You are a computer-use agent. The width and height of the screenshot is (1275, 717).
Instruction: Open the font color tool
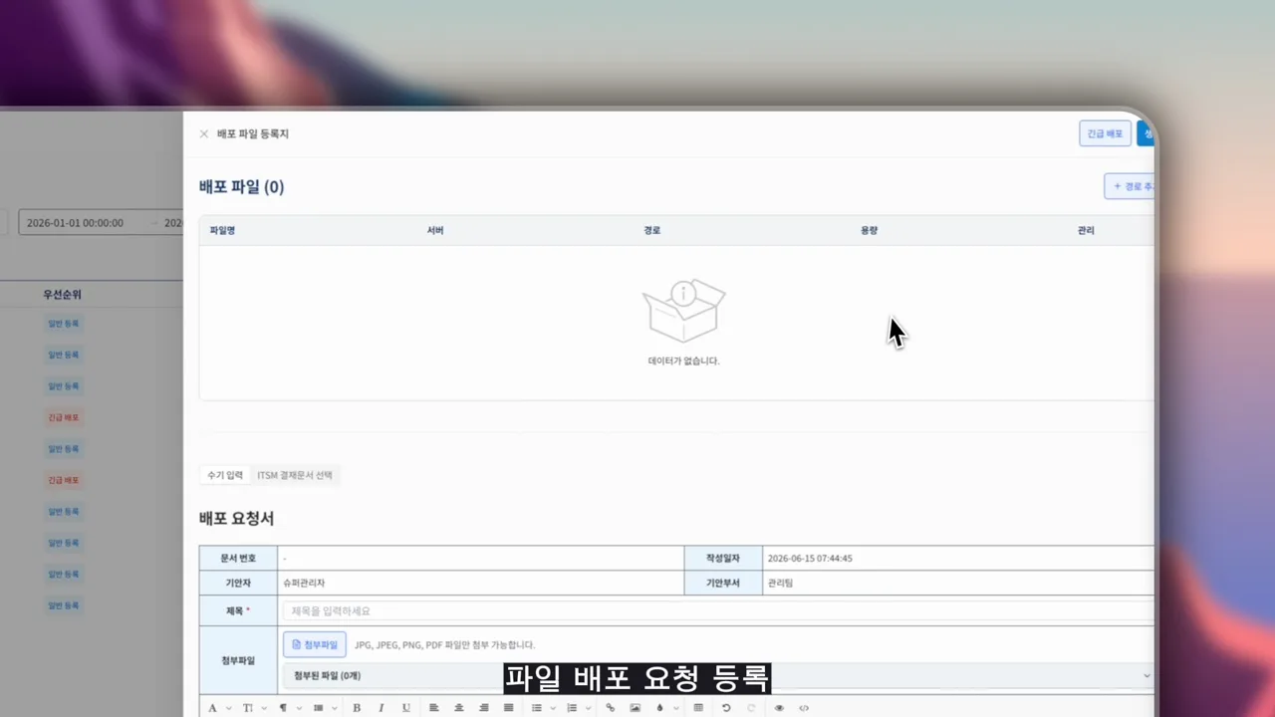click(x=212, y=708)
